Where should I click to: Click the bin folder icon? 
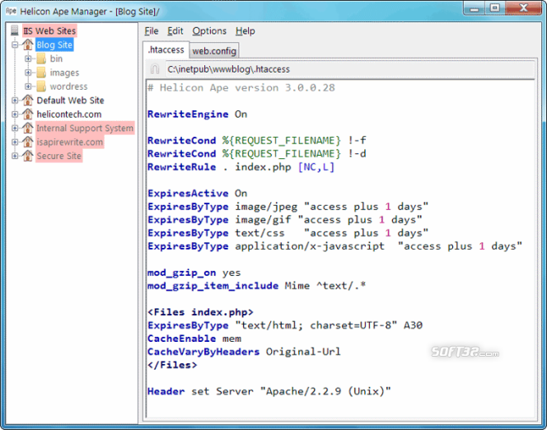coord(40,59)
